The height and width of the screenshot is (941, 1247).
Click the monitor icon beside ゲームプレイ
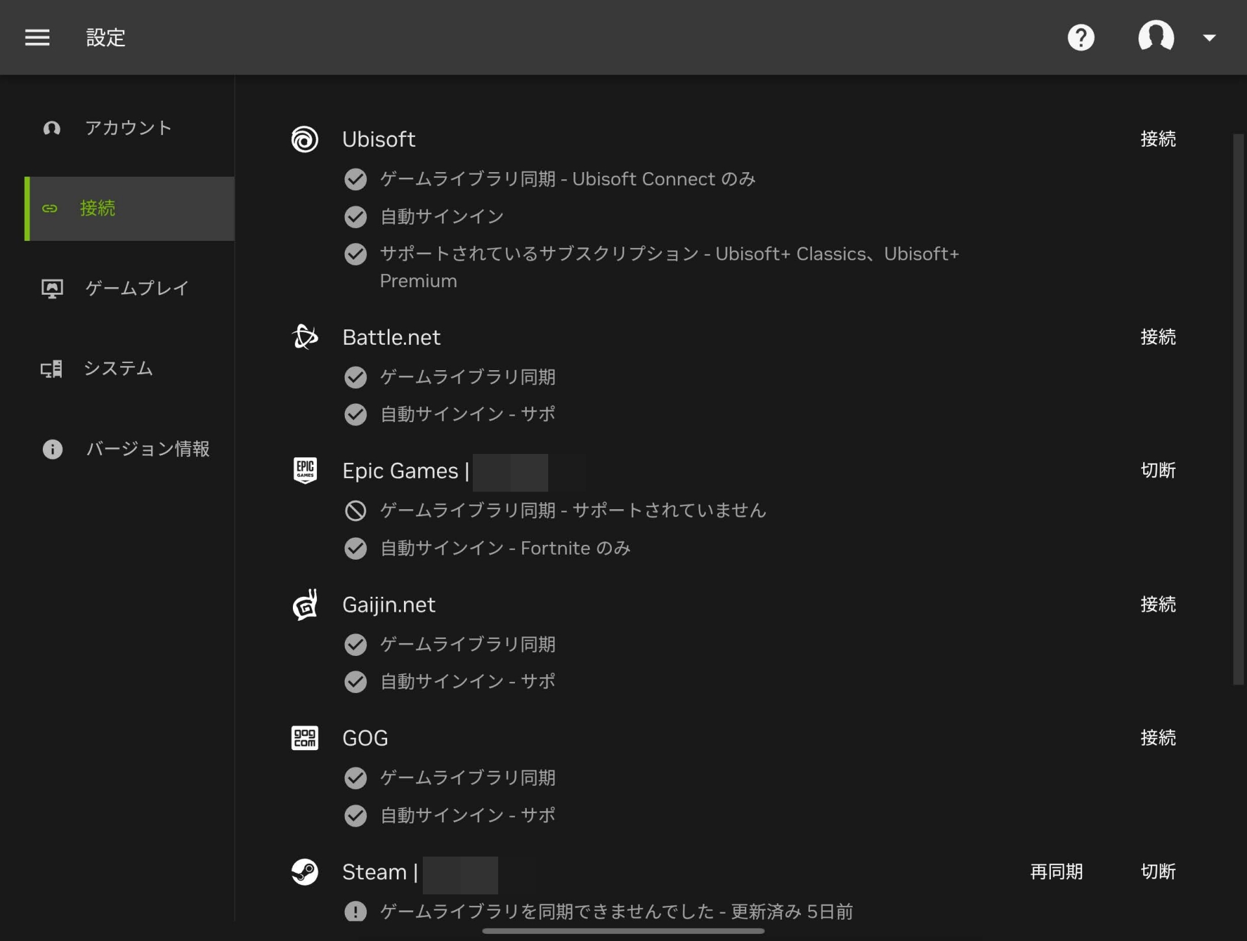coord(52,288)
